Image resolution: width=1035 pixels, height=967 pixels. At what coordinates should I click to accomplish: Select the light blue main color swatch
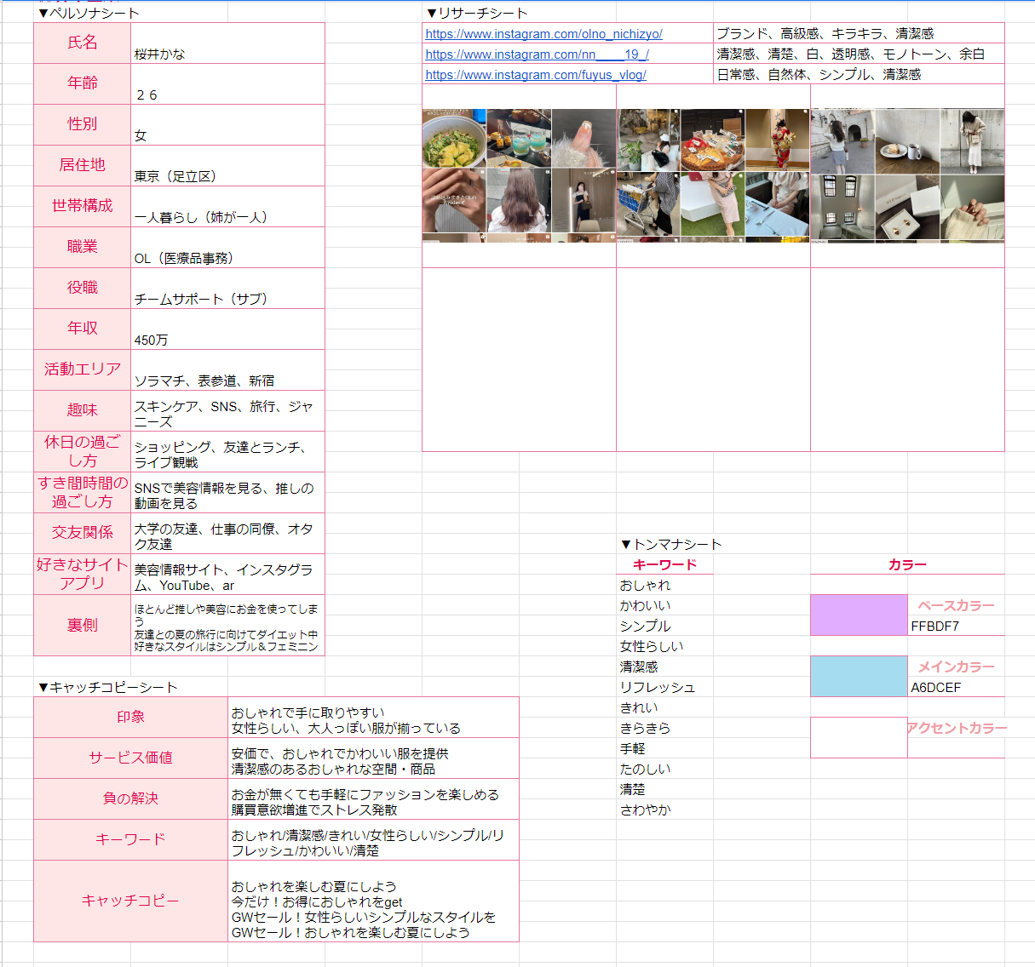tap(859, 676)
